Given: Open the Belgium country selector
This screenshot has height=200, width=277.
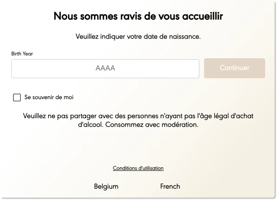Looking at the screenshot, I should click(x=106, y=186).
